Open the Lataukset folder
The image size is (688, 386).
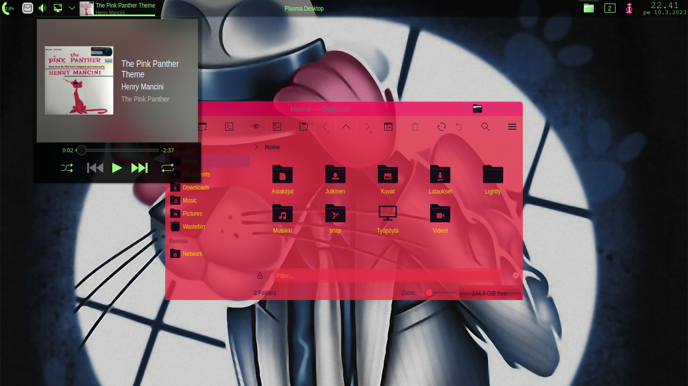[x=440, y=179]
